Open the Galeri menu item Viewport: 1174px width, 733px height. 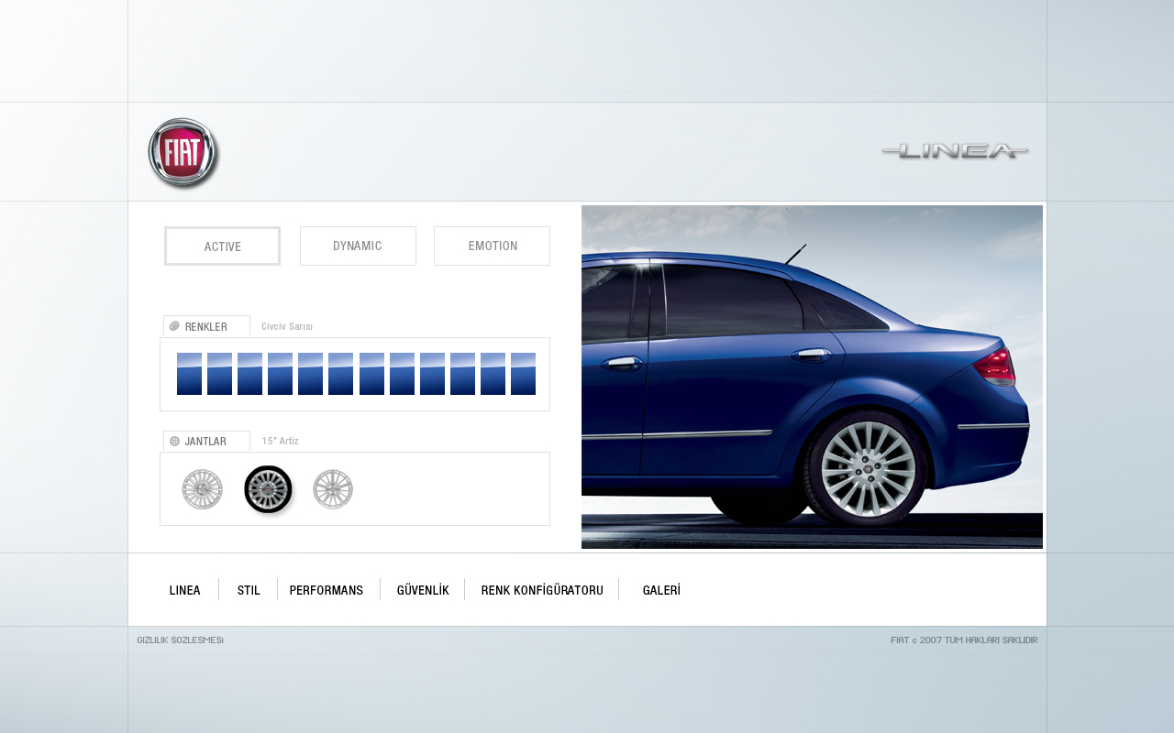[661, 590]
